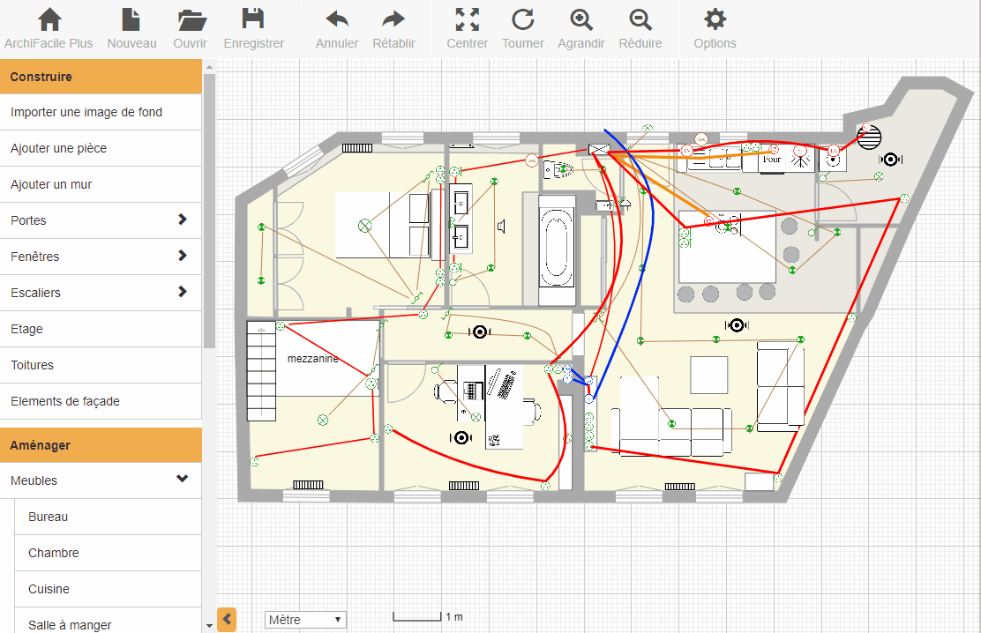
Task: Save the plan with Enregistrer
Action: click(x=253, y=20)
